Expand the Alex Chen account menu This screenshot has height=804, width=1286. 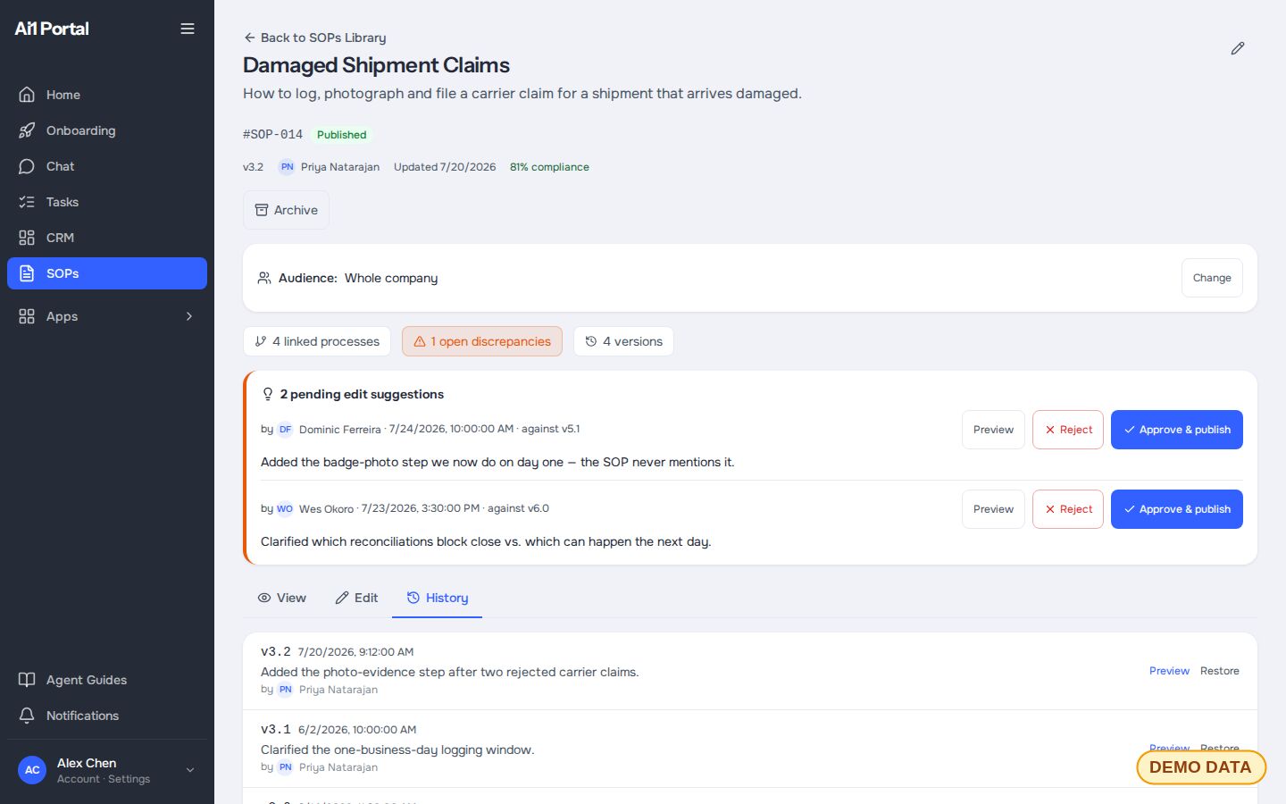tap(107, 770)
